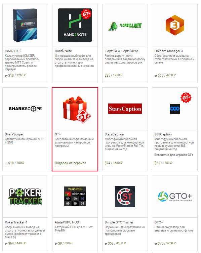201x253 pixels.
Task: Open the Holdem Manager 3 title link
Action: (x=168, y=51)
